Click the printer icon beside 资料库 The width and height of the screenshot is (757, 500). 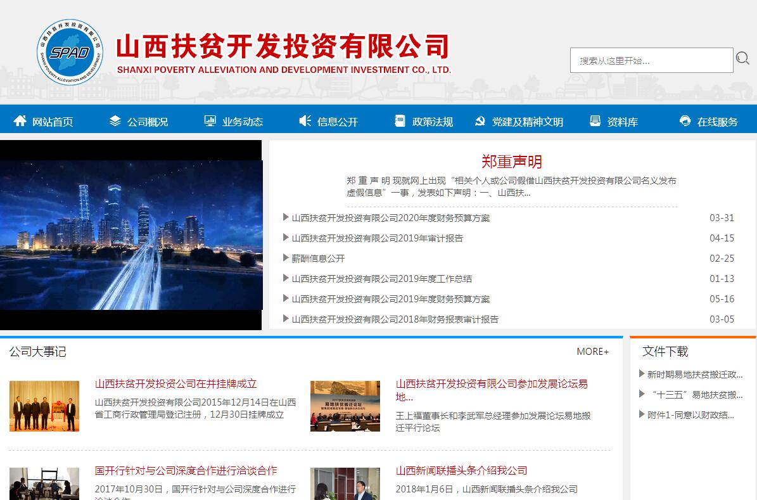coord(595,121)
